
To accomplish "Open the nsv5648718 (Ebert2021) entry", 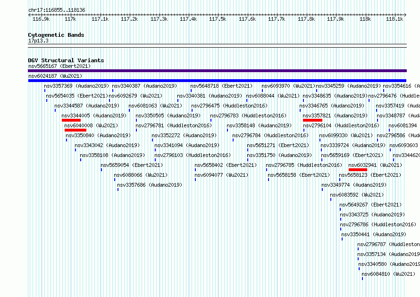I will click(221, 86).
